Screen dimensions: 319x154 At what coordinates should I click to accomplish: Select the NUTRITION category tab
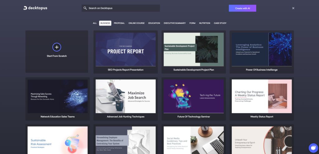point(205,23)
